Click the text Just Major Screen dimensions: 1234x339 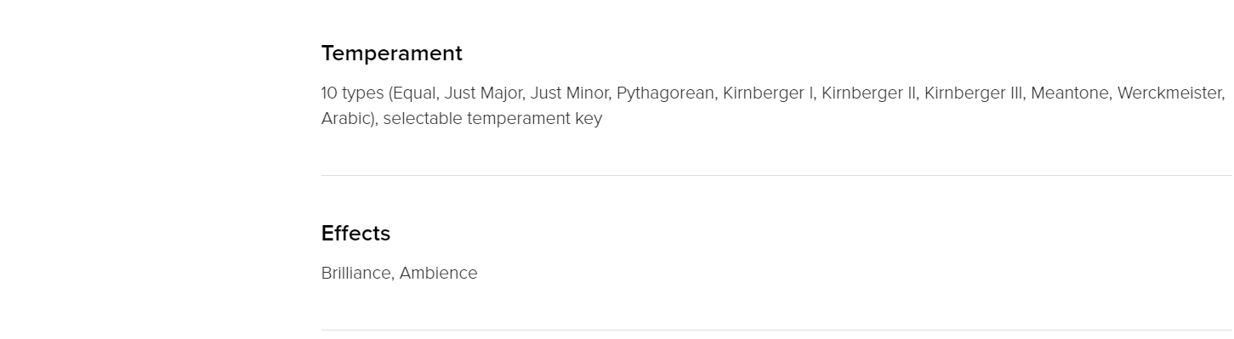click(x=482, y=93)
